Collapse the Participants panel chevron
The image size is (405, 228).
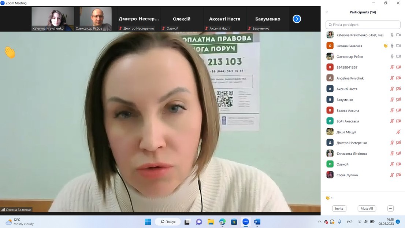tap(327, 12)
